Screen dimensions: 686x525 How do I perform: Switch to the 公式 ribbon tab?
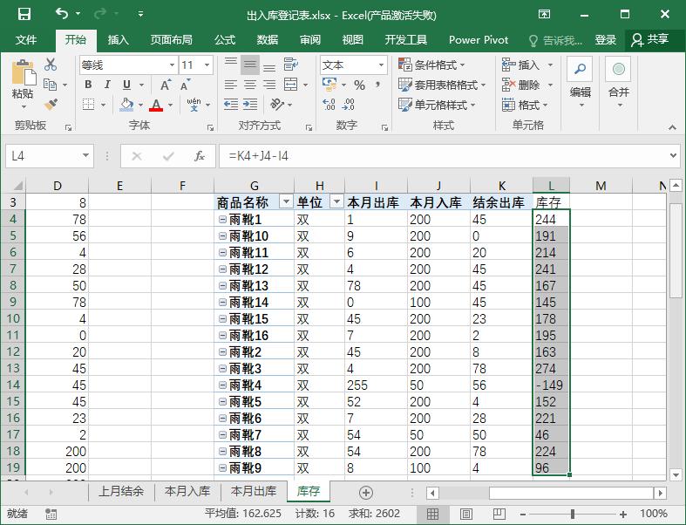[x=225, y=40]
